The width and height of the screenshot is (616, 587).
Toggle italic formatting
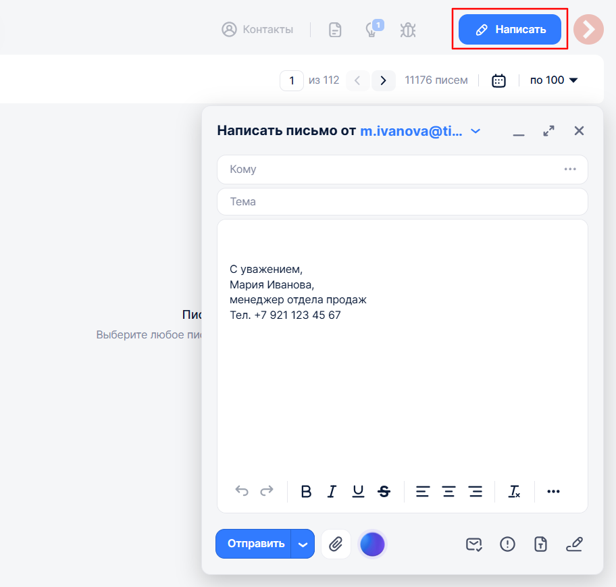pyautogui.click(x=332, y=492)
